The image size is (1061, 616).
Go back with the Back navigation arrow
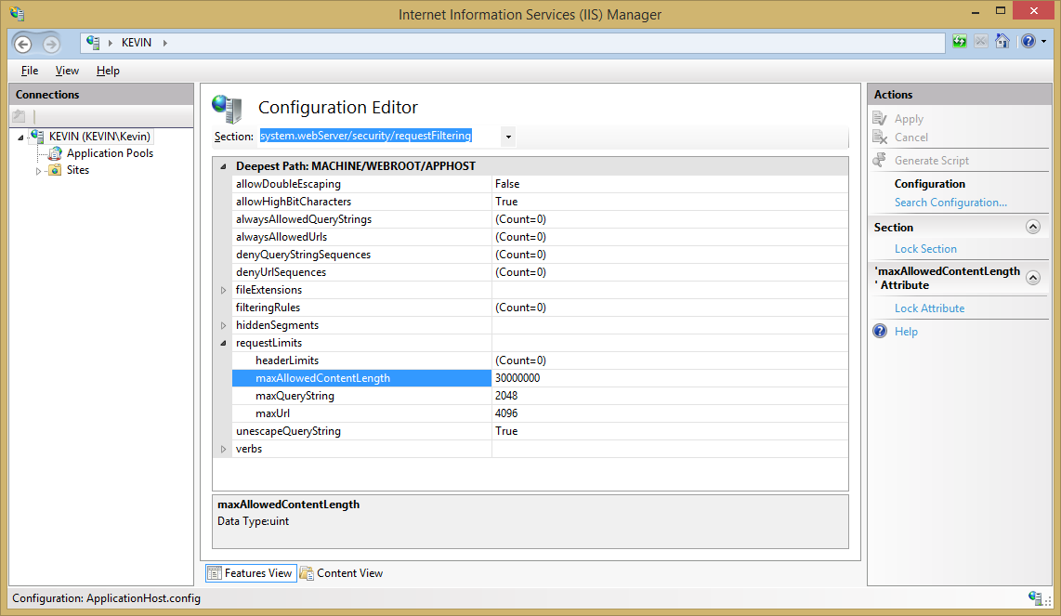click(23, 44)
